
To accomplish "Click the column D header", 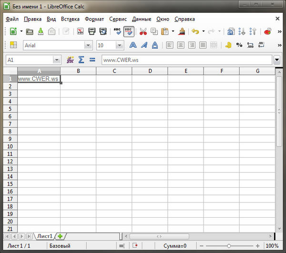I will coord(150,71).
